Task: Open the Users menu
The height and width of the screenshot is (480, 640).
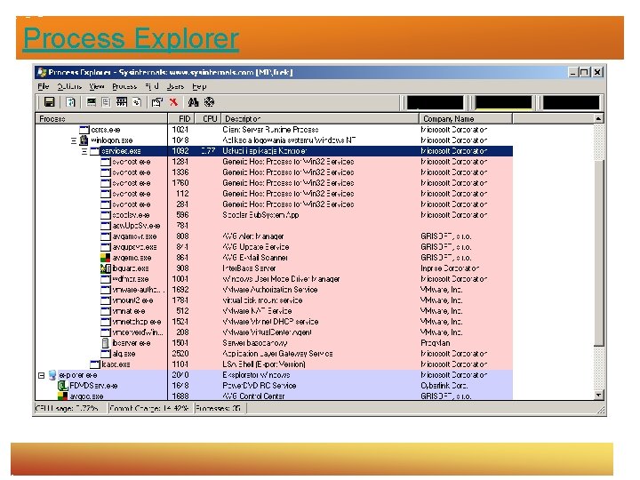Action: [175, 86]
